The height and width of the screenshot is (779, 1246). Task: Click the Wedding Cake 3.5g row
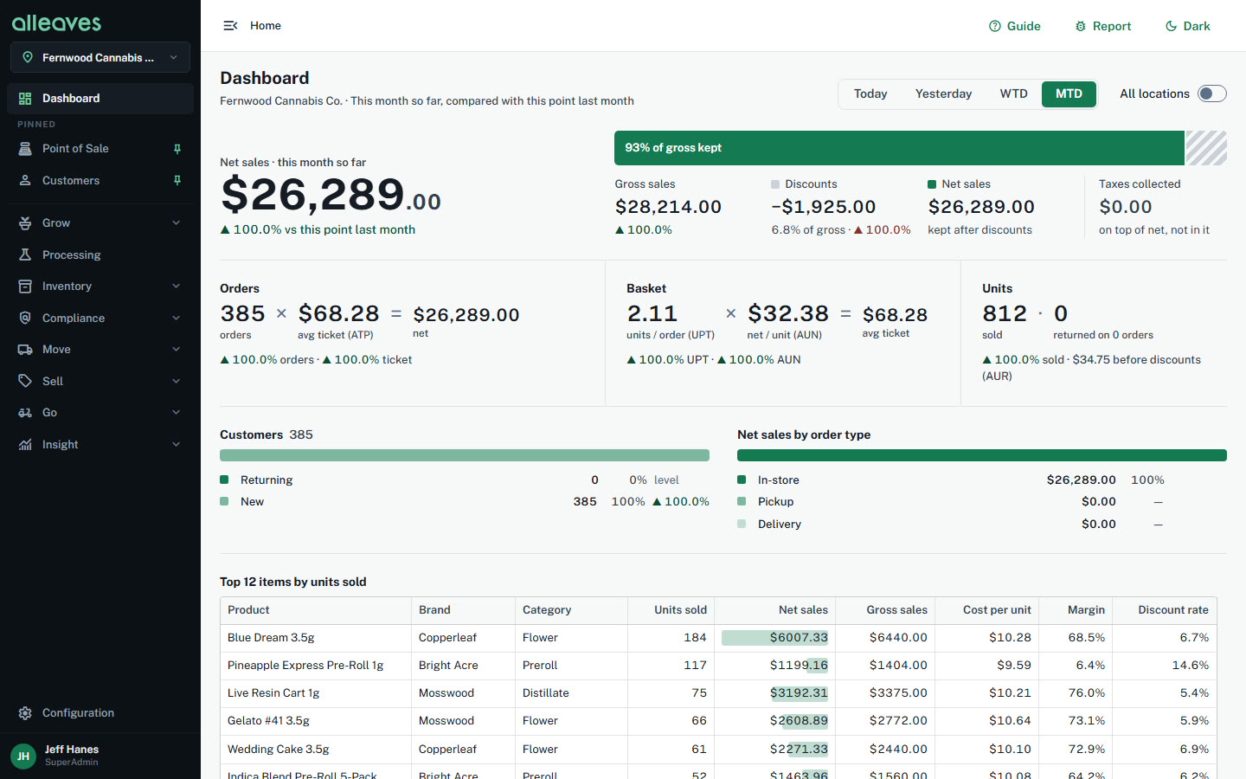pyautogui.click(x=718, y=750)
